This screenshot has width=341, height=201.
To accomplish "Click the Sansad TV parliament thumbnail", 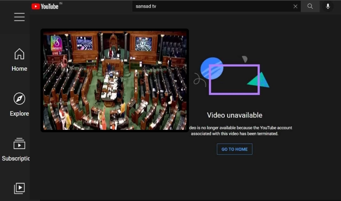I will [x=115, y=80].
